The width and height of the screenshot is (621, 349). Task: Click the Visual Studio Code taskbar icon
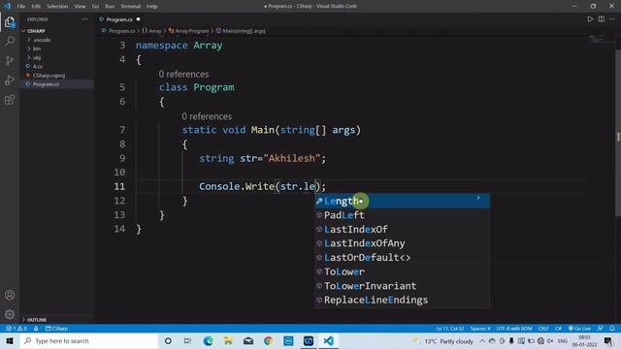[x=328, y=340]
